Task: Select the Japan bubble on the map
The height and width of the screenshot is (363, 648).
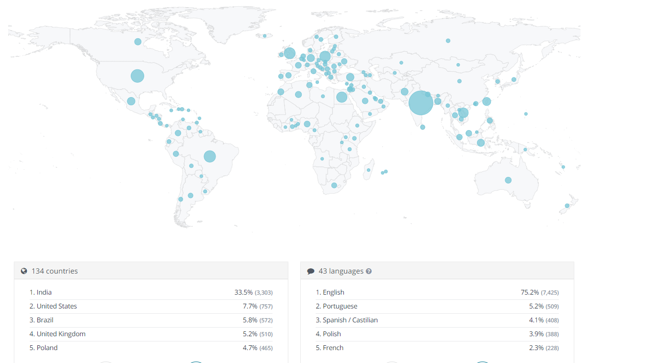Action: click(514, 79)
